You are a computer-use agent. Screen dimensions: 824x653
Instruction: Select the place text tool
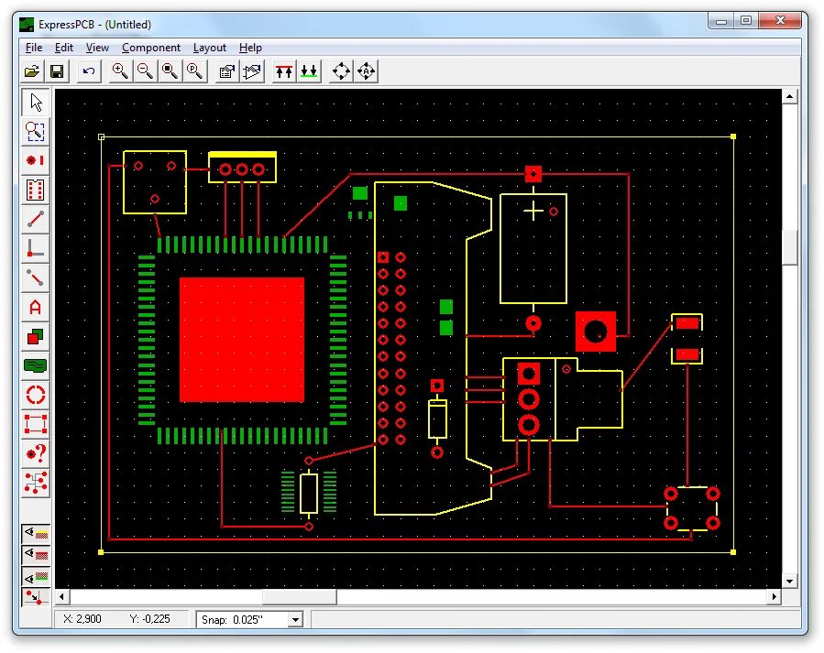(x=36, y=307)
